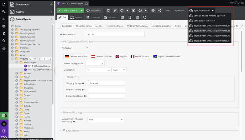Open the wrench tools menu in sidebar
245x140 pixels.
(4, 11)
